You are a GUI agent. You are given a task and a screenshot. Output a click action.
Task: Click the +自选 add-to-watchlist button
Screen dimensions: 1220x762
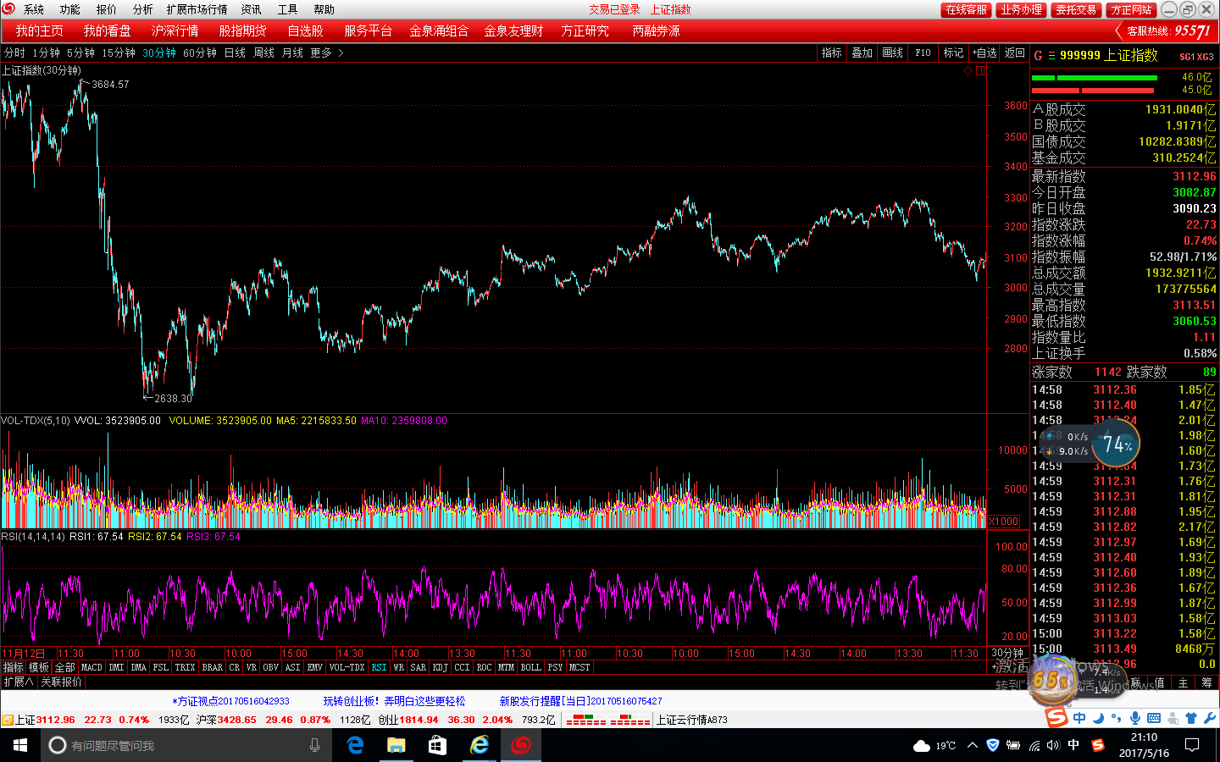tap(984, 52)
